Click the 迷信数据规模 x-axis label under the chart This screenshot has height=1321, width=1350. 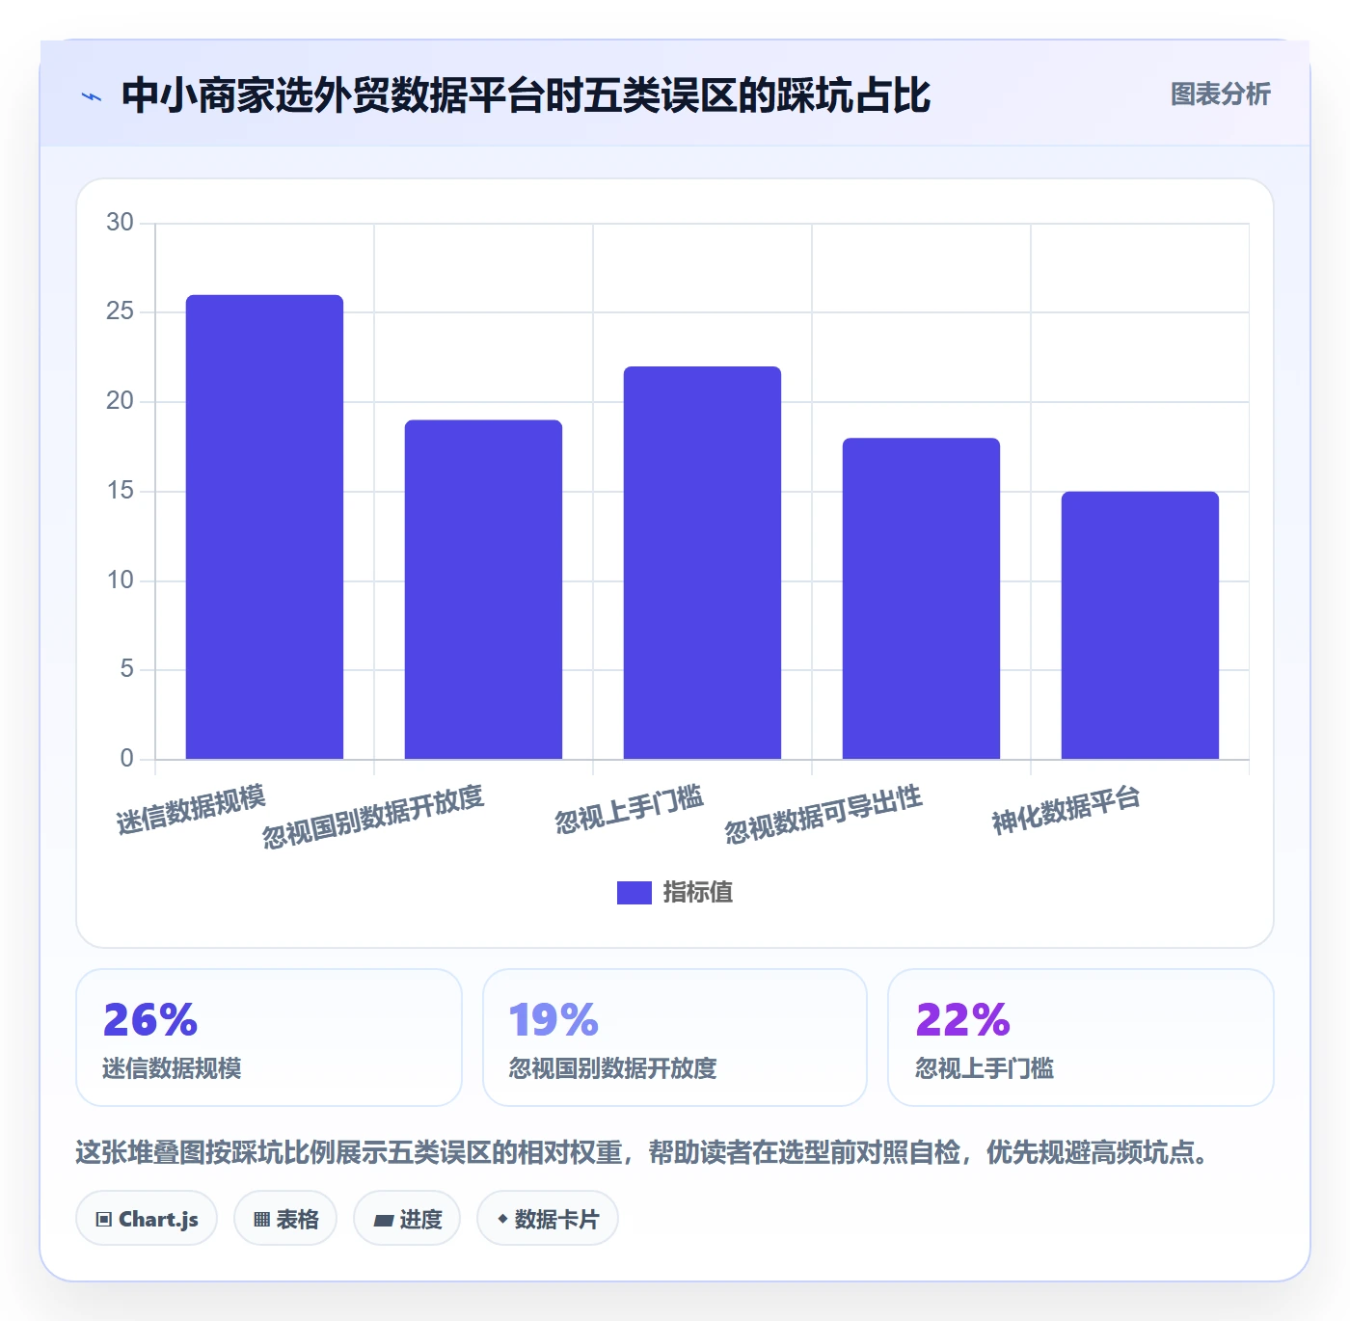(x=191, y=810)
